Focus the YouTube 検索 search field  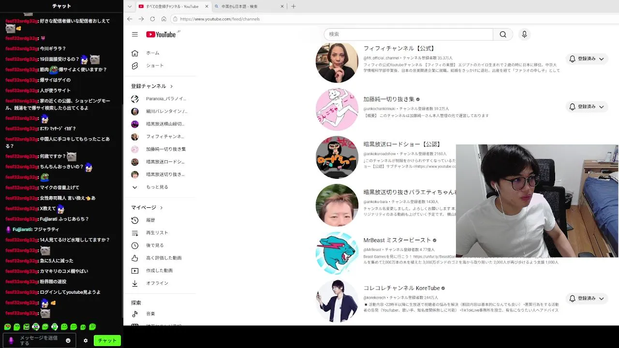pyautogui.click(x=408, y=34)
